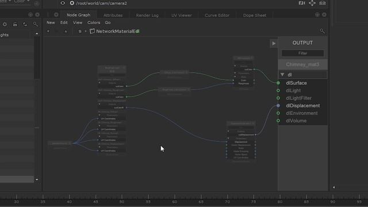Image resolution: width=368 pixels, height=207 pixels.
Task: Select the surface shader node at the upper right of the graph
Action: tap(244, 73)
